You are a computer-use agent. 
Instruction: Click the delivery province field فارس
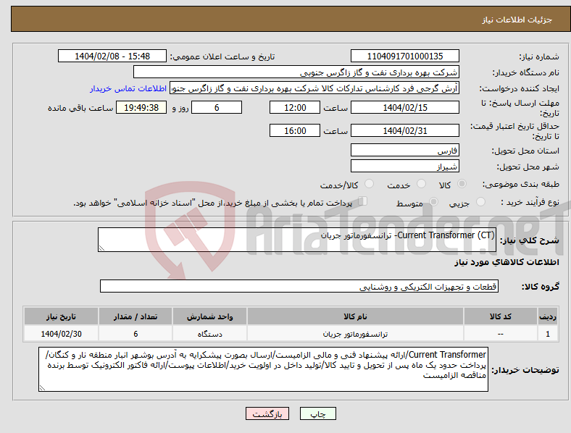[x=404, y=150]
